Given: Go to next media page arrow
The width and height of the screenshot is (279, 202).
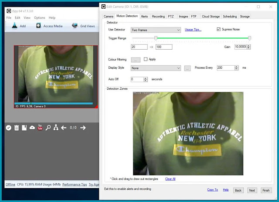Looking at the screenshot, I should point(83,128).
